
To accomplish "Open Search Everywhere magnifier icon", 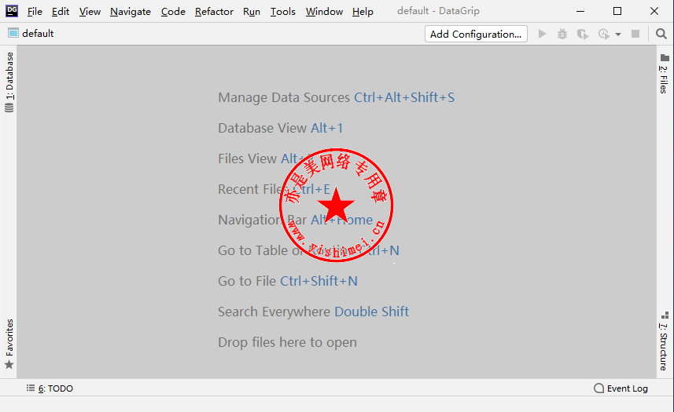I will pyautogui.click(x=661, y=34).
